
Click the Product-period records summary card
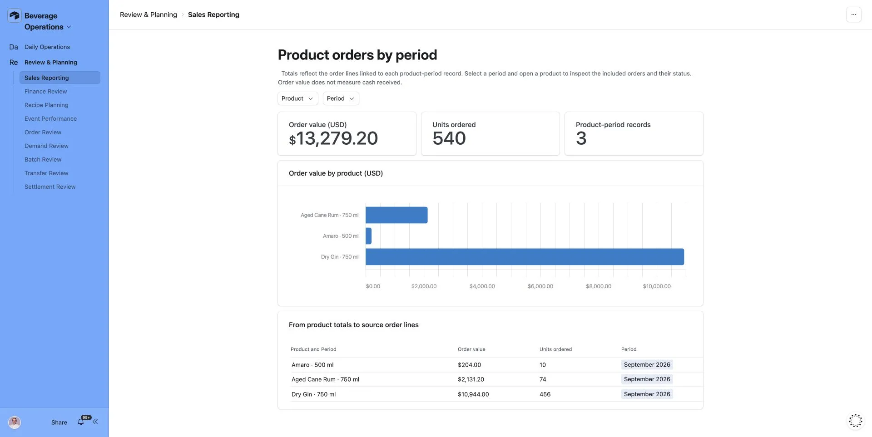click(x=634, y=134)
